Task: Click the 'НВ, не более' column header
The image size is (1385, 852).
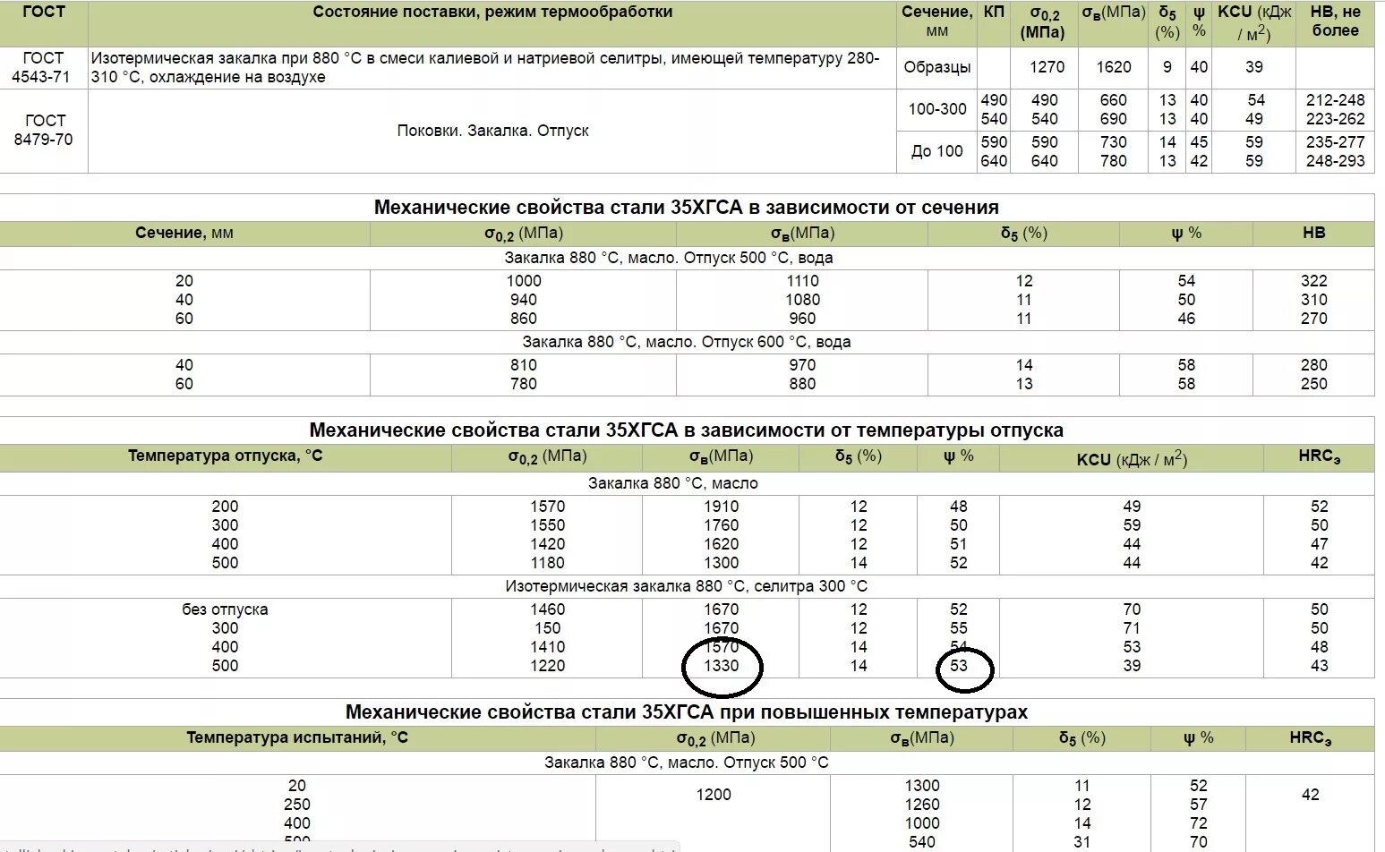Action: coord(1335,21)
